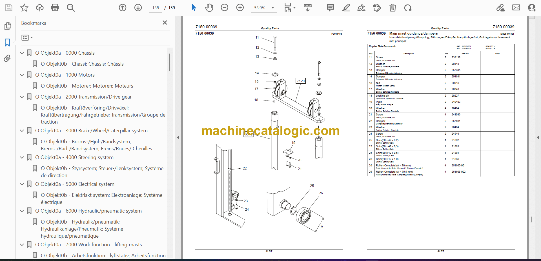The width and height of the screenshot is (541, 261).
Task: Open the Attachments paperclip panel
Action: click(x=7, y=58)
